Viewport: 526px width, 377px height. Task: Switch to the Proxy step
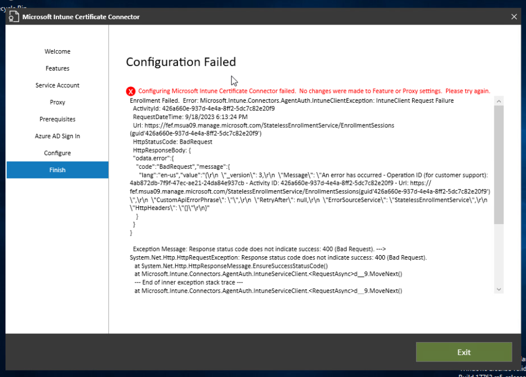57,102
